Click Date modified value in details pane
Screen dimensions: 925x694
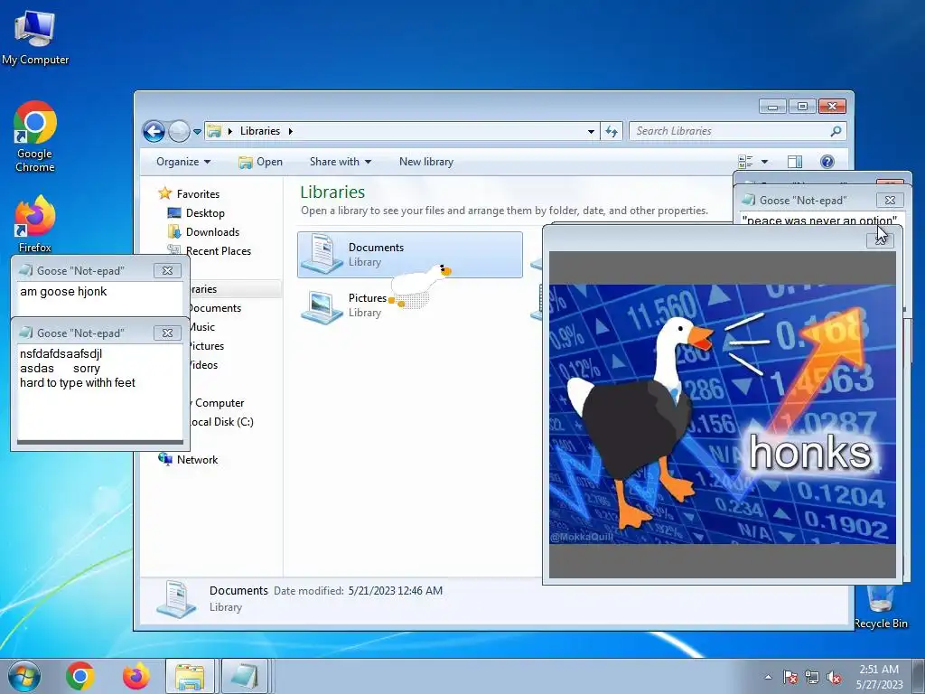point(396,590)
